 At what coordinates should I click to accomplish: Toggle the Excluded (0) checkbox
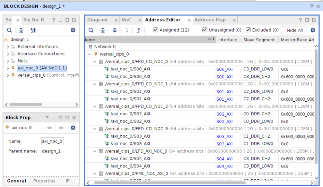(248, 30)
